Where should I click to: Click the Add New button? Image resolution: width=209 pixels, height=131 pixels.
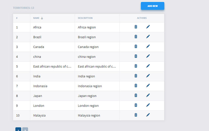tap(152, 6)
